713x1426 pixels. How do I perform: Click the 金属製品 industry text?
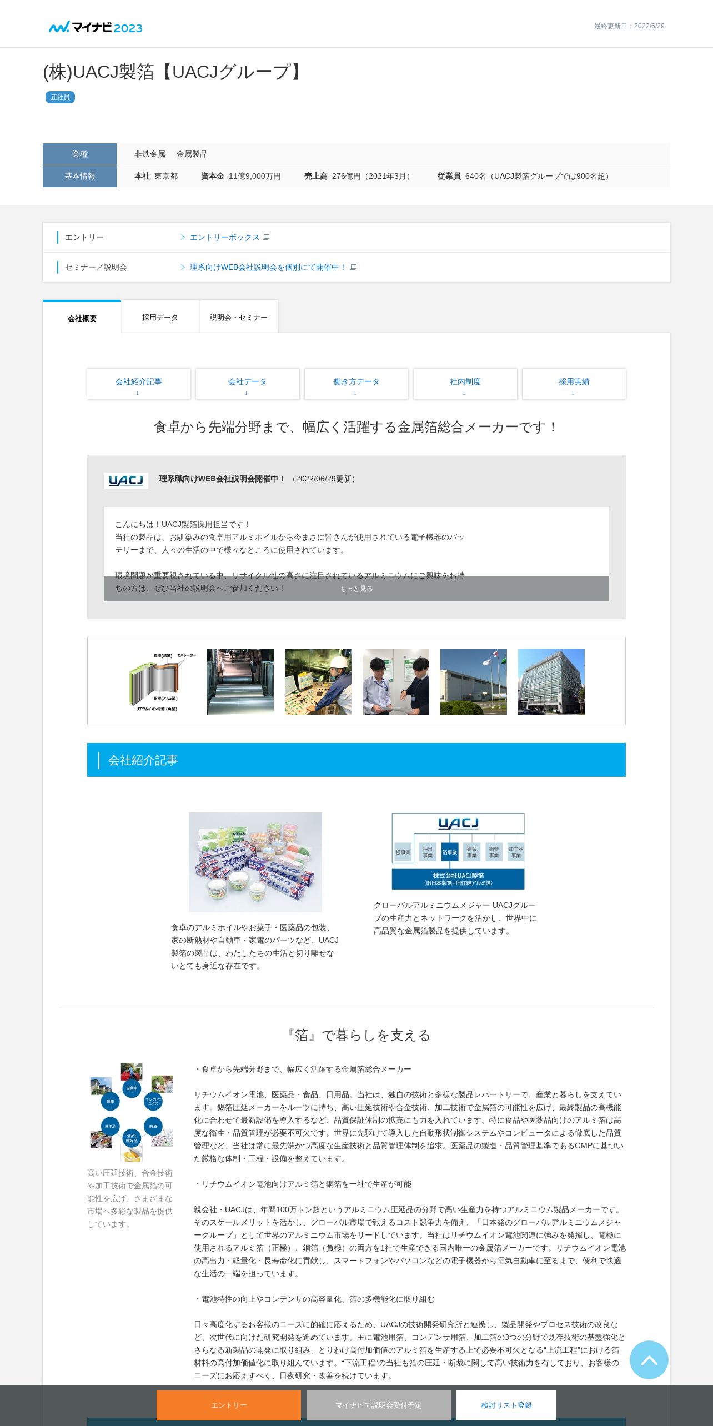coord(192,154)
